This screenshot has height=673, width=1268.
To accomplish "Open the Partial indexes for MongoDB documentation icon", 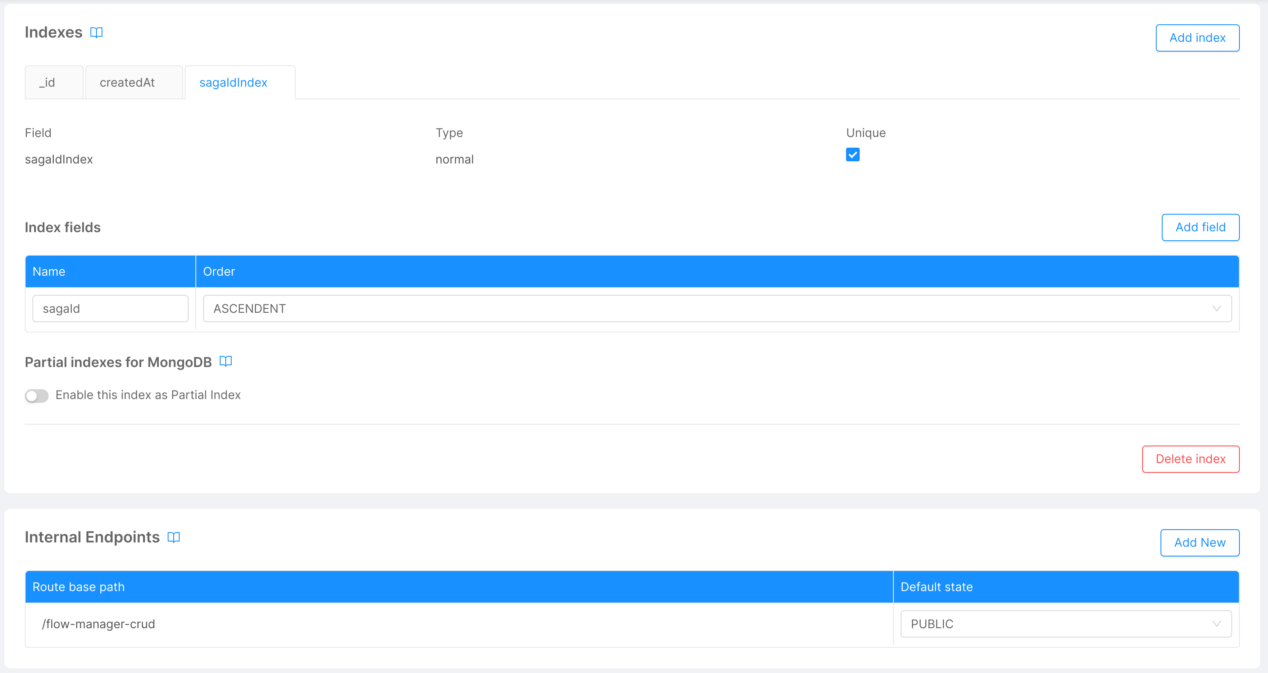I will [226, 361].
